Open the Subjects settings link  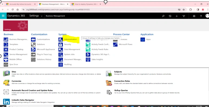(x=118, y=72)
